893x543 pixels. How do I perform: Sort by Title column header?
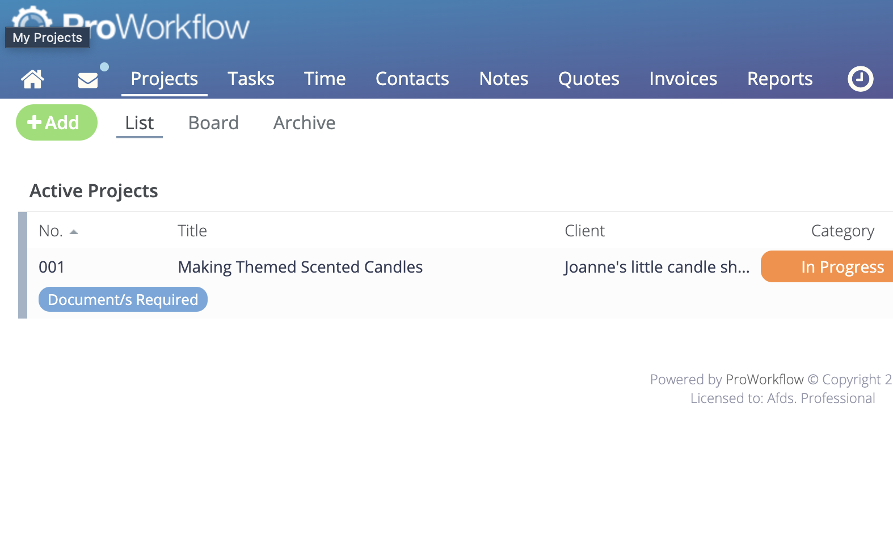(192, 231)
